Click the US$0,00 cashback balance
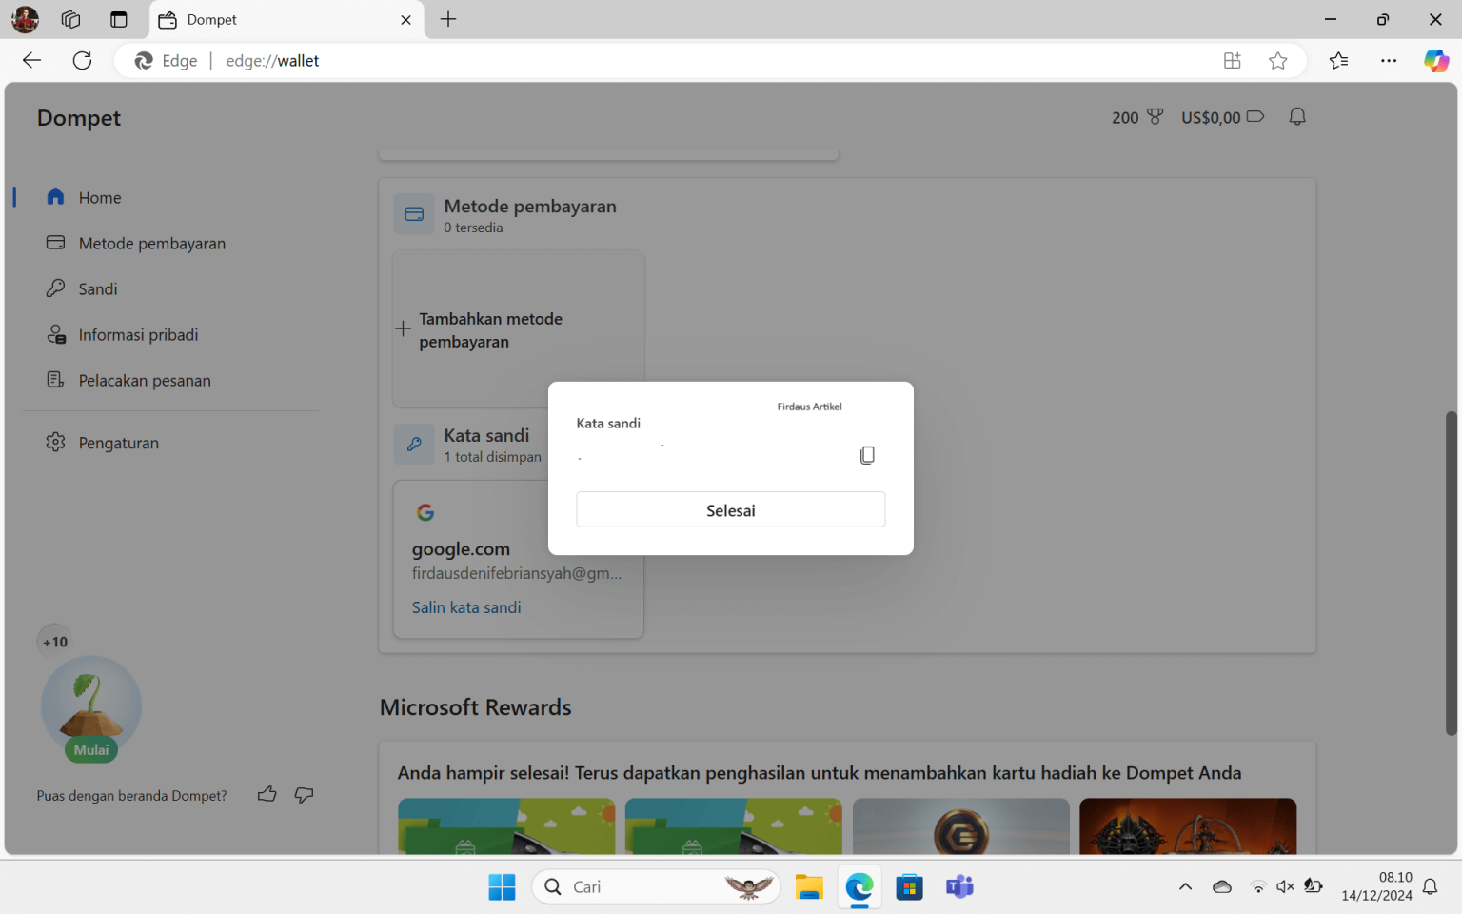1462x914 pixels. tap(1222, 117)
